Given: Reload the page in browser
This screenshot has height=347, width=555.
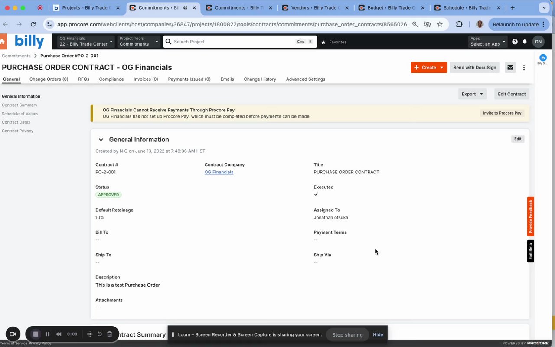Looking at the screenshot, I should (x=33, y=24).
